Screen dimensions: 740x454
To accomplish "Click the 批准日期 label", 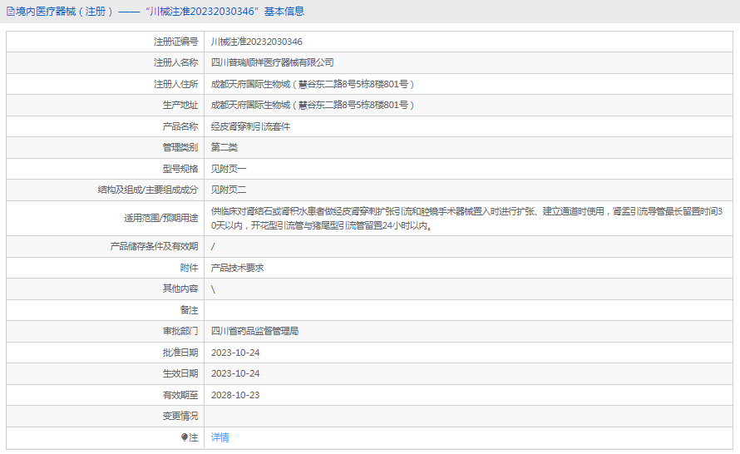I will [180, 353].
